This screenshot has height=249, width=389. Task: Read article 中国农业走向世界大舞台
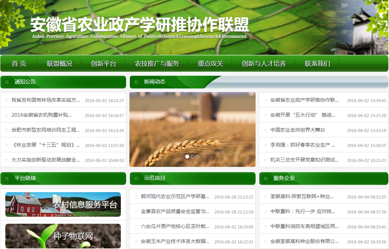[x=298, y=130]
